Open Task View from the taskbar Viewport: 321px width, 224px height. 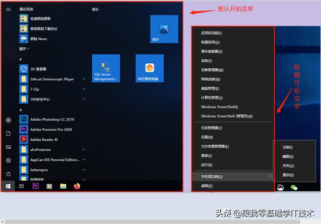(22, 186)
